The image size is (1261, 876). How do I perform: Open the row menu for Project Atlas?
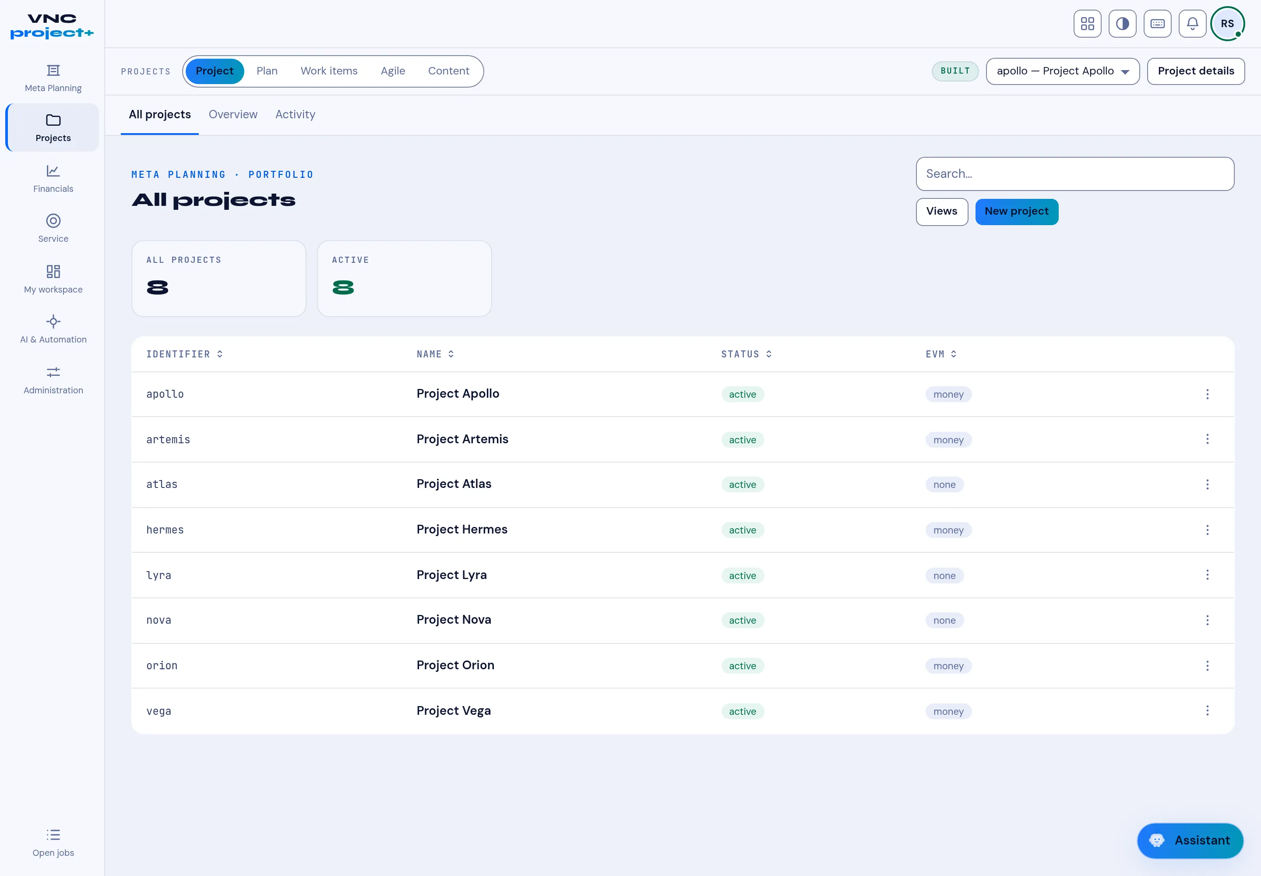[x=1207, y=484]
